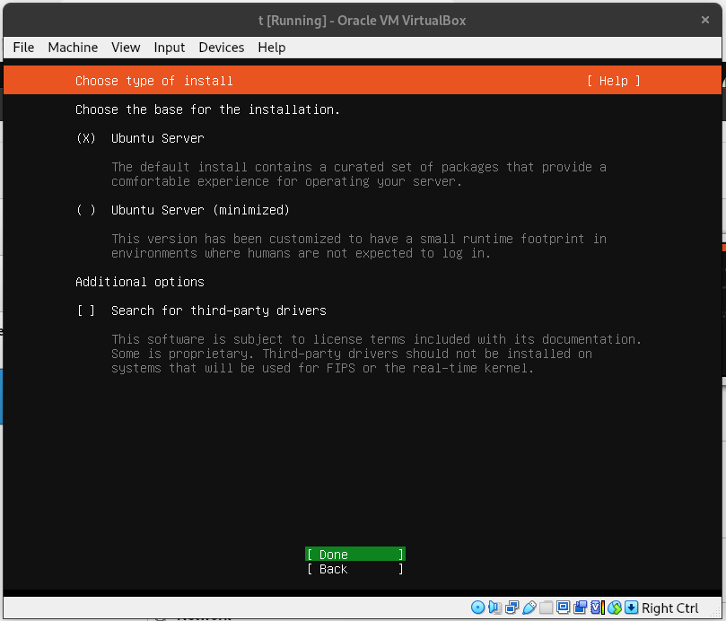Open Help for choose type of install

point(613,81)
